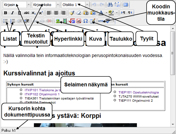
Task: Toggle superscript formatting
Action: tap(40, 13)
